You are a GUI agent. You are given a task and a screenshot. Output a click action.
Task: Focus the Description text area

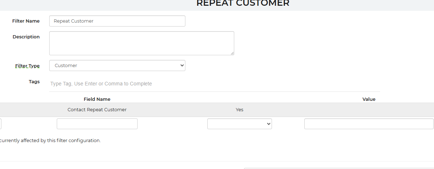tap(142, 43)
